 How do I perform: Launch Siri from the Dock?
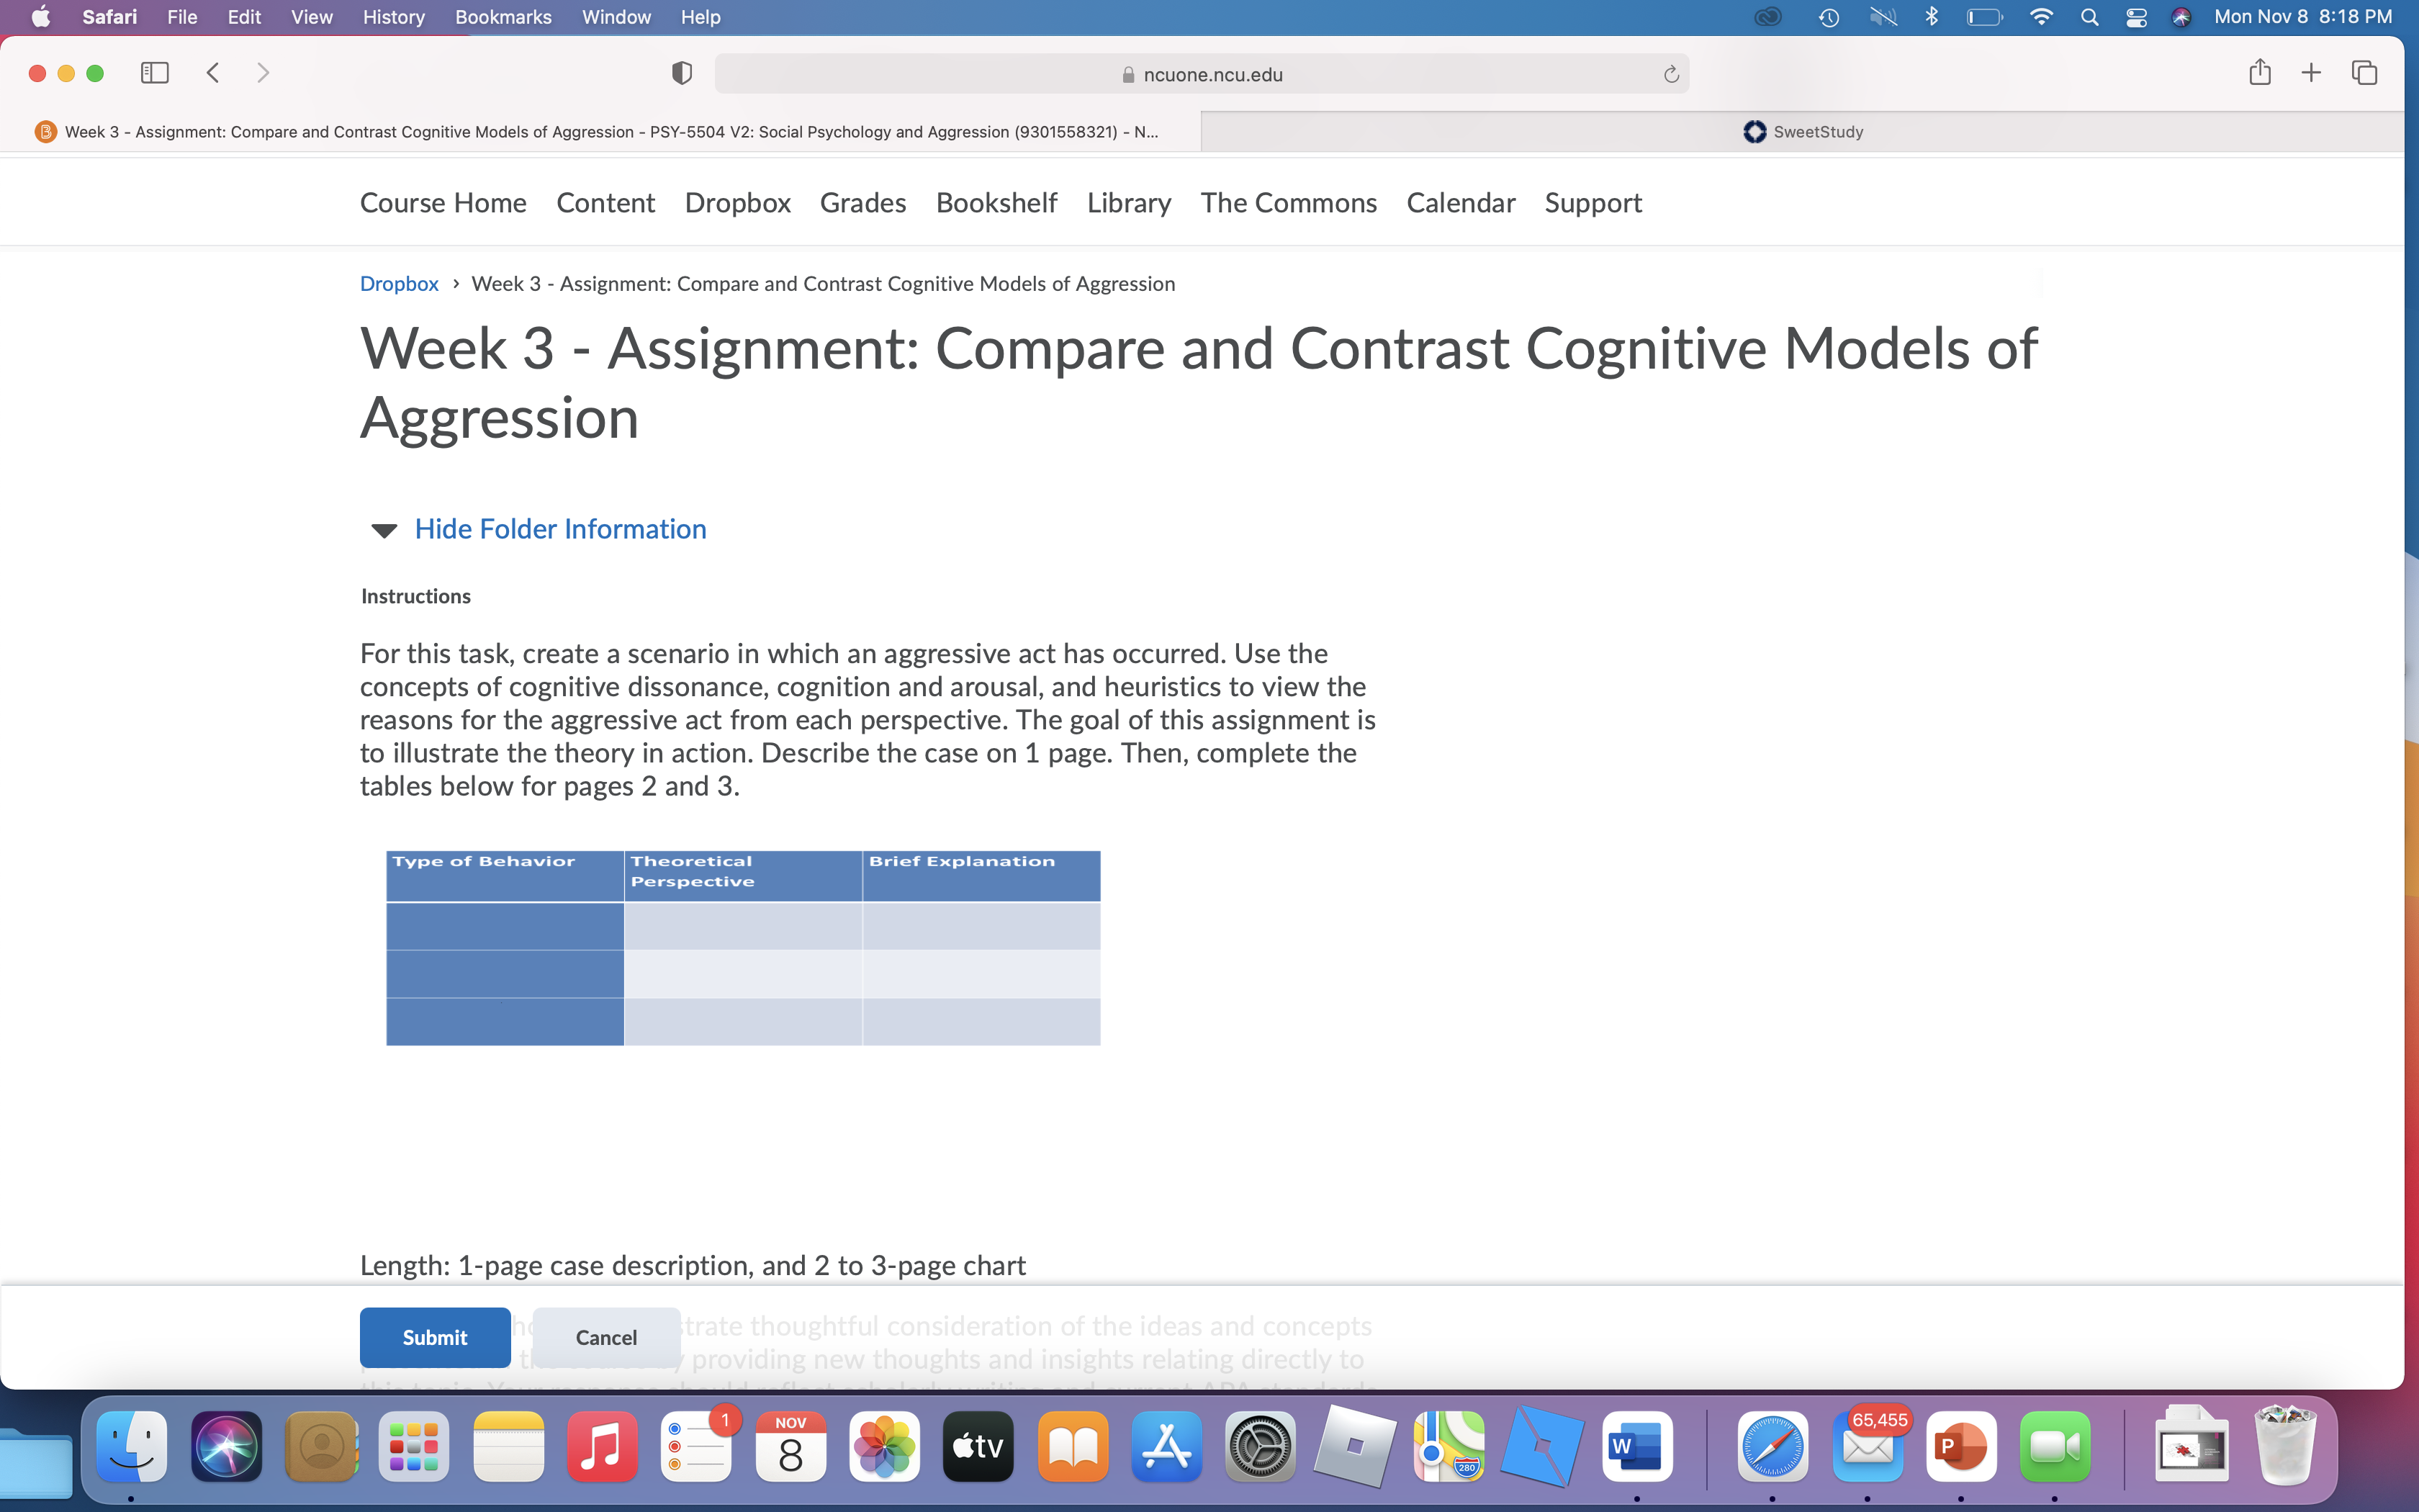[226, 1446]
